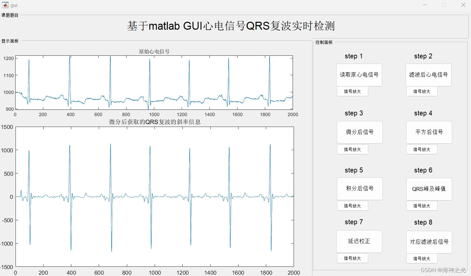Click 信号放大 under step 8
Image resolution: width=471 pixels, height=276 pixels.
[x=422, y=259]
